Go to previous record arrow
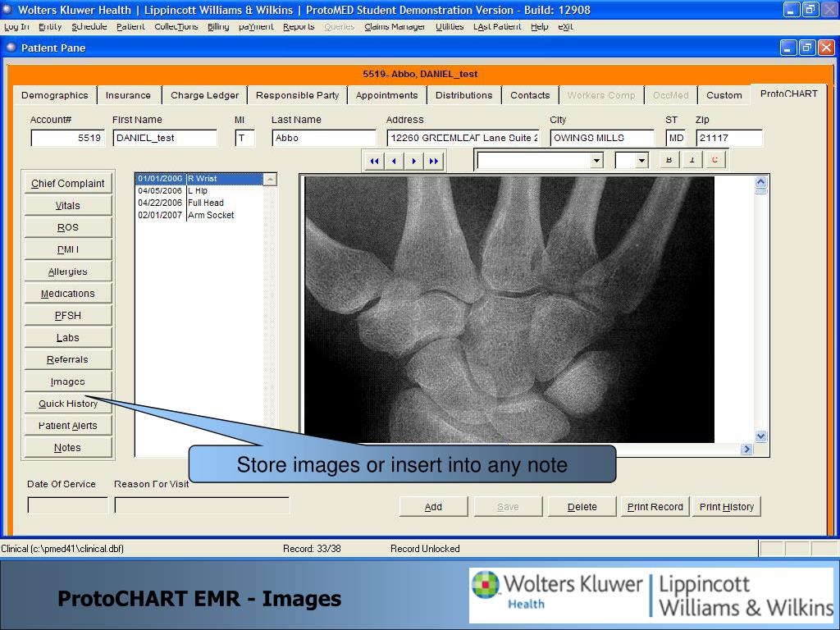This screenshot has width=840, height=630. [395, 161]
